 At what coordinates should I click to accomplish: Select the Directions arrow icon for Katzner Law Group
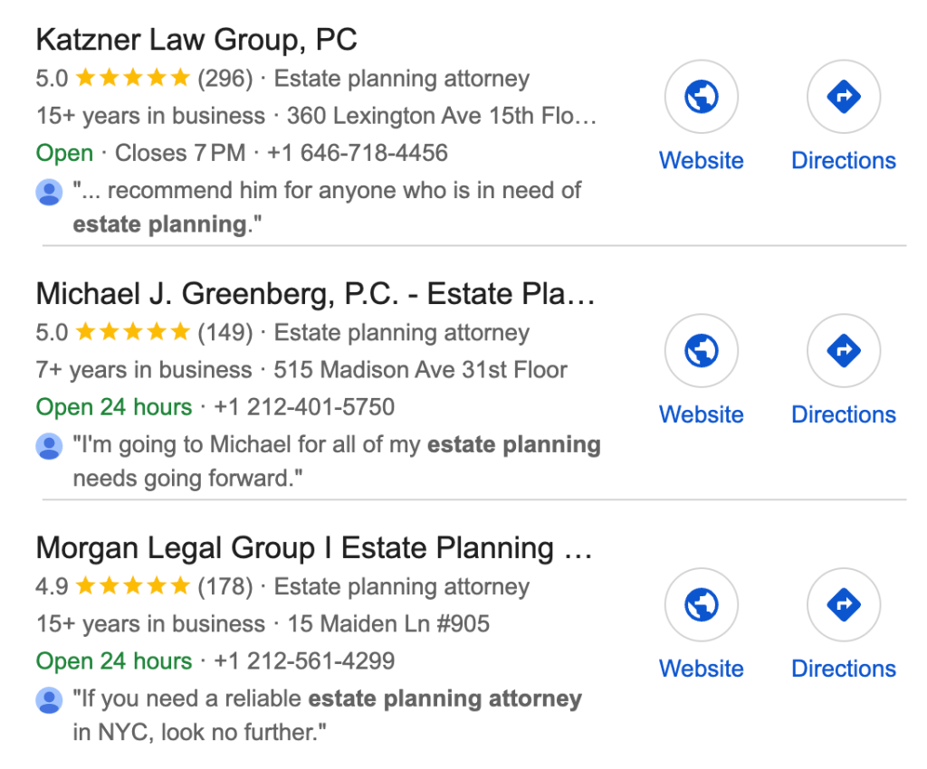point(843,97)
